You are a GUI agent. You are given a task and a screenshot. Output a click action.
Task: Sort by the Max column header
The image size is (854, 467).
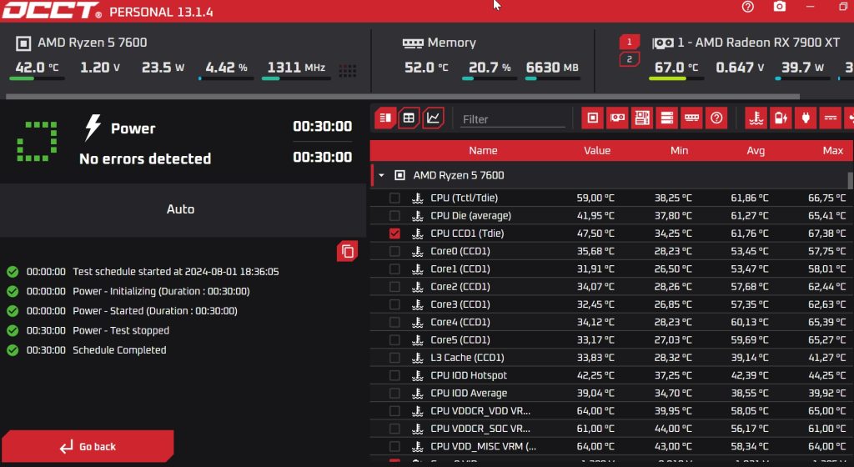pos(833,151)
